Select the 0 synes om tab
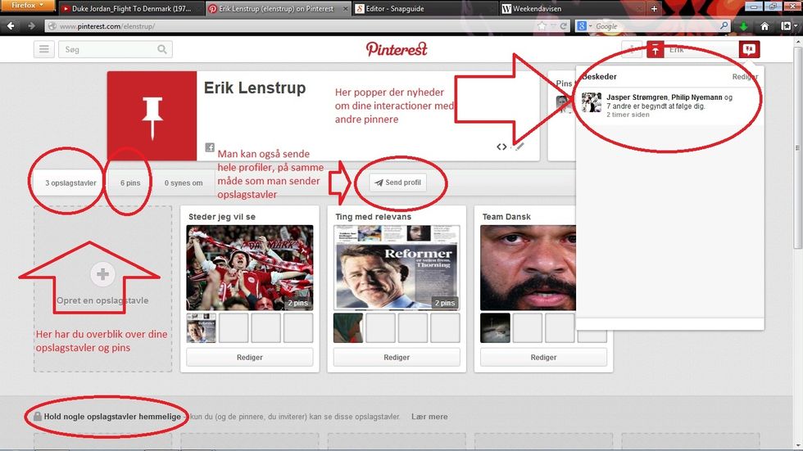Screen dimensions: 803x451 [x=184, y=183]
